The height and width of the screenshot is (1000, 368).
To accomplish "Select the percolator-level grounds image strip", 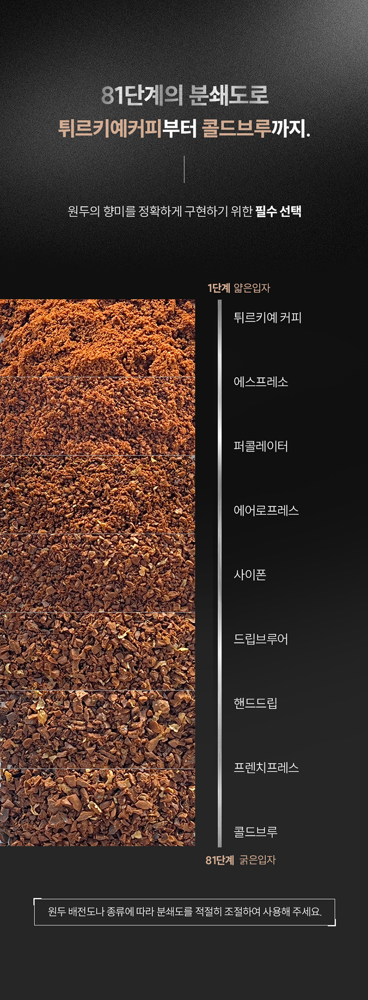I will tap(98, 494).
